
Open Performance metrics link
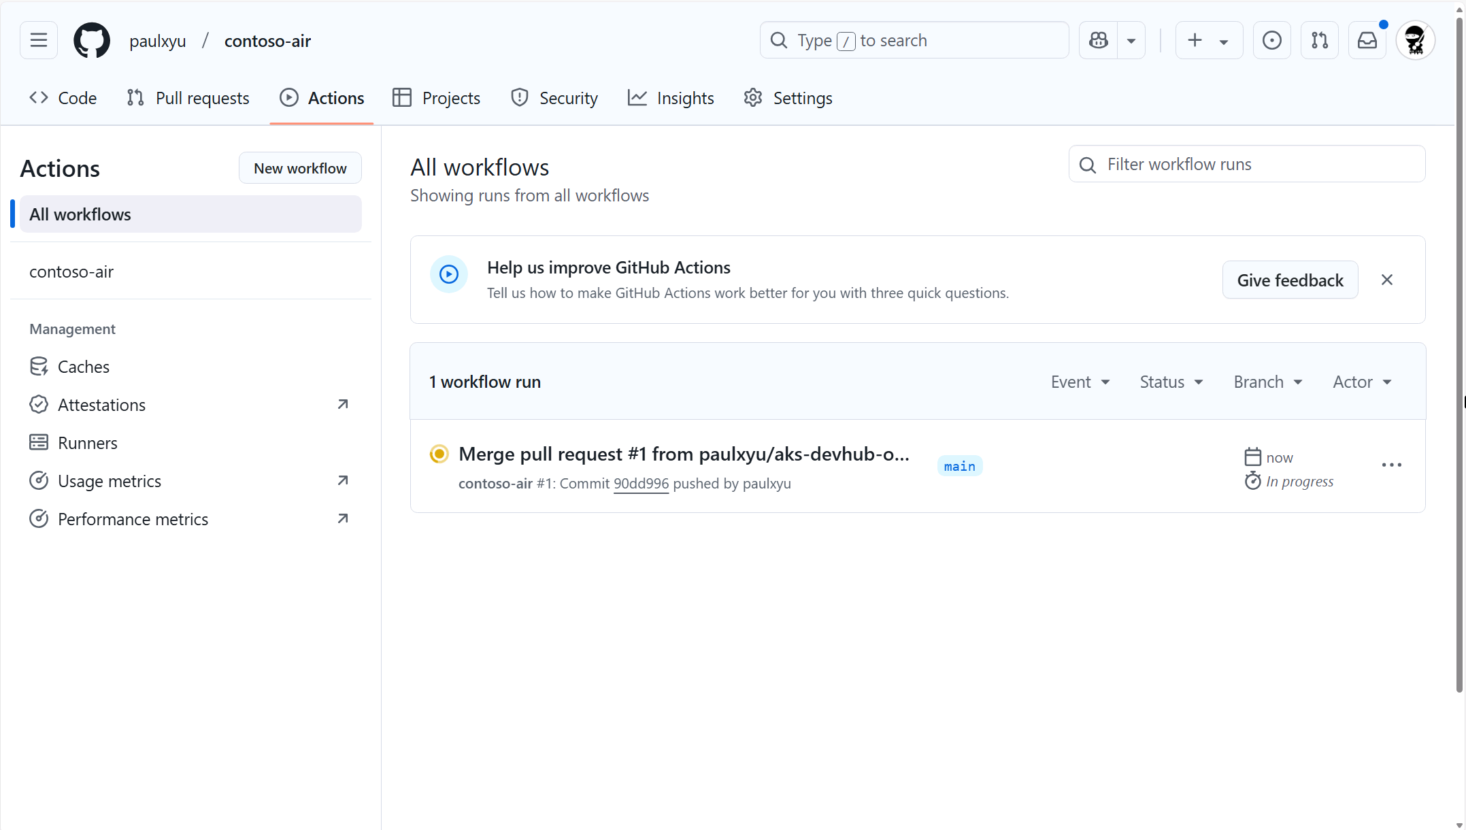tap(190, 519)
